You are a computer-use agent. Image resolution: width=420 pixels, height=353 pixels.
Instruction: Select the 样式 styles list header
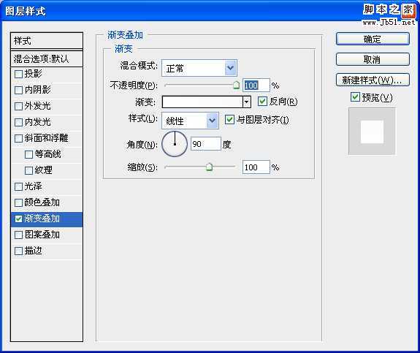coord(47,41)
